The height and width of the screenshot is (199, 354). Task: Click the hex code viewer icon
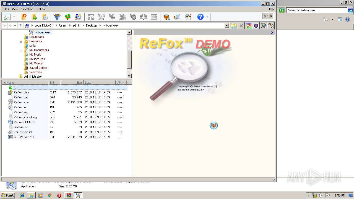(x=91, y=17)
